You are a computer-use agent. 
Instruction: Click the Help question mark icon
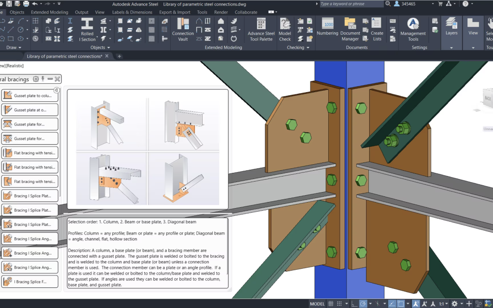[x=465, y=4]
